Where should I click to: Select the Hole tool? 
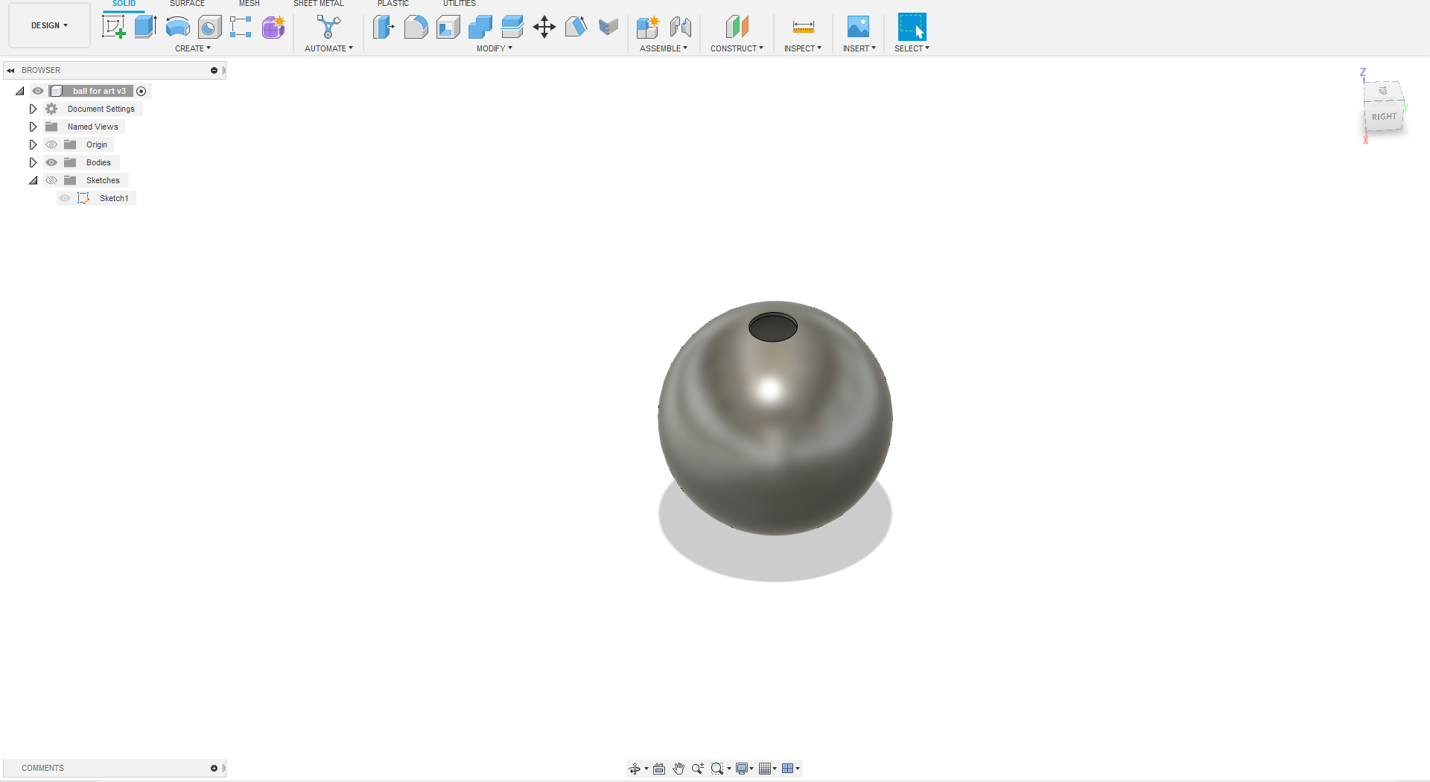click(209, 28)
